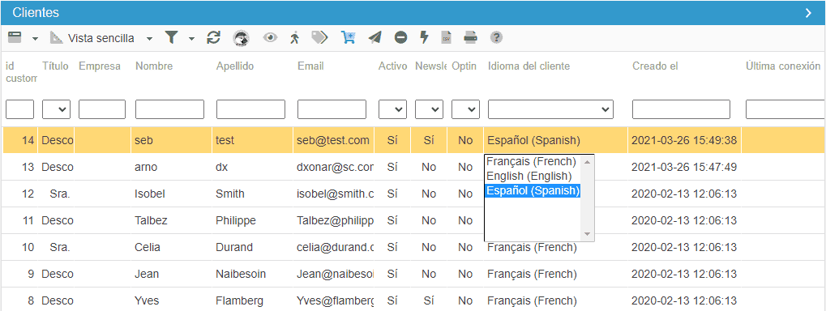The image size is (826, 311).
Task: Click the id cell 13
Action: 20,168
